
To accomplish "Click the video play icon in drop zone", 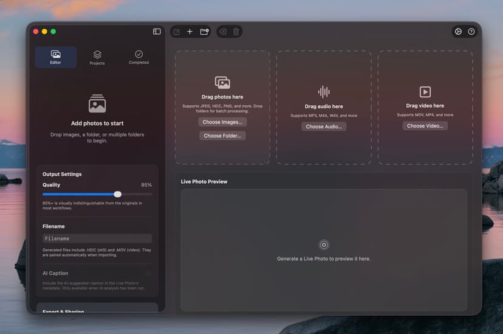I will pos(425,92).
